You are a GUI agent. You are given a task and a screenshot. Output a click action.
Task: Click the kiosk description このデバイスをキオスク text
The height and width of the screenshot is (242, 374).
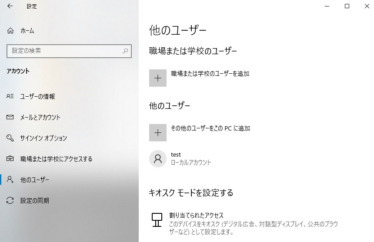coord(253,228)
